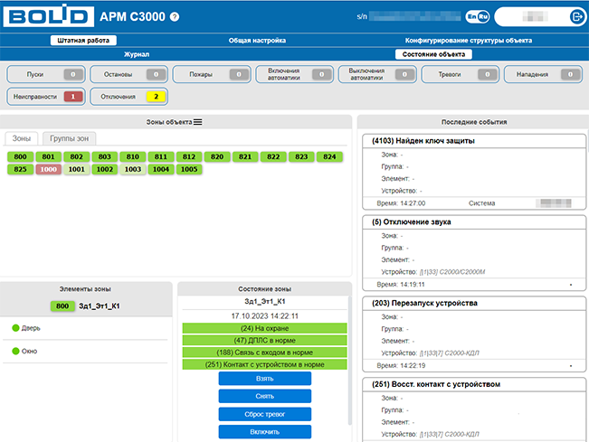This screenshot has width=589, height=442.
Task: Switch language to Ru
Action: click(x=483, y=17)
